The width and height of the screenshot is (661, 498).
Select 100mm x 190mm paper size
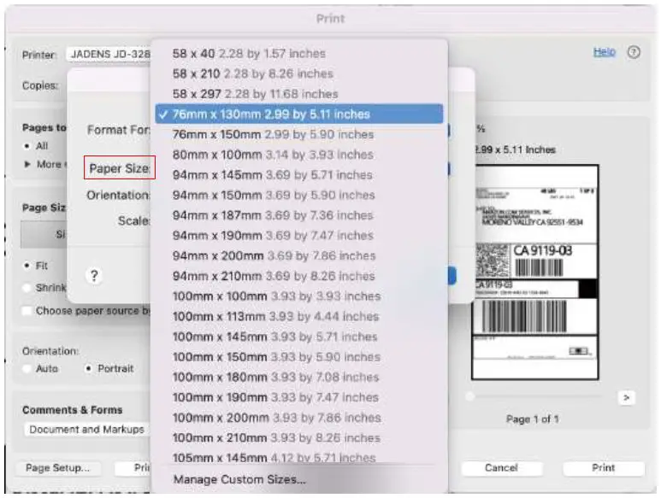tap(299, 397)
